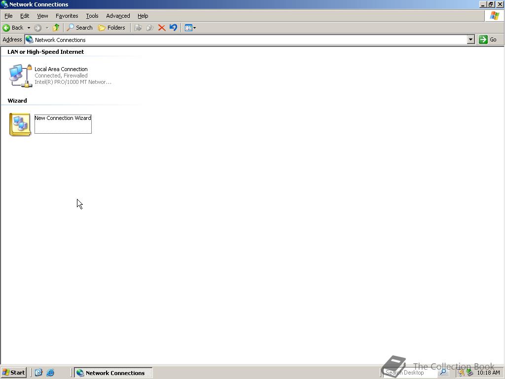Click the Wizard group header
The height and width of the screenshot is (379, 505).
click(x=17, y=101)
